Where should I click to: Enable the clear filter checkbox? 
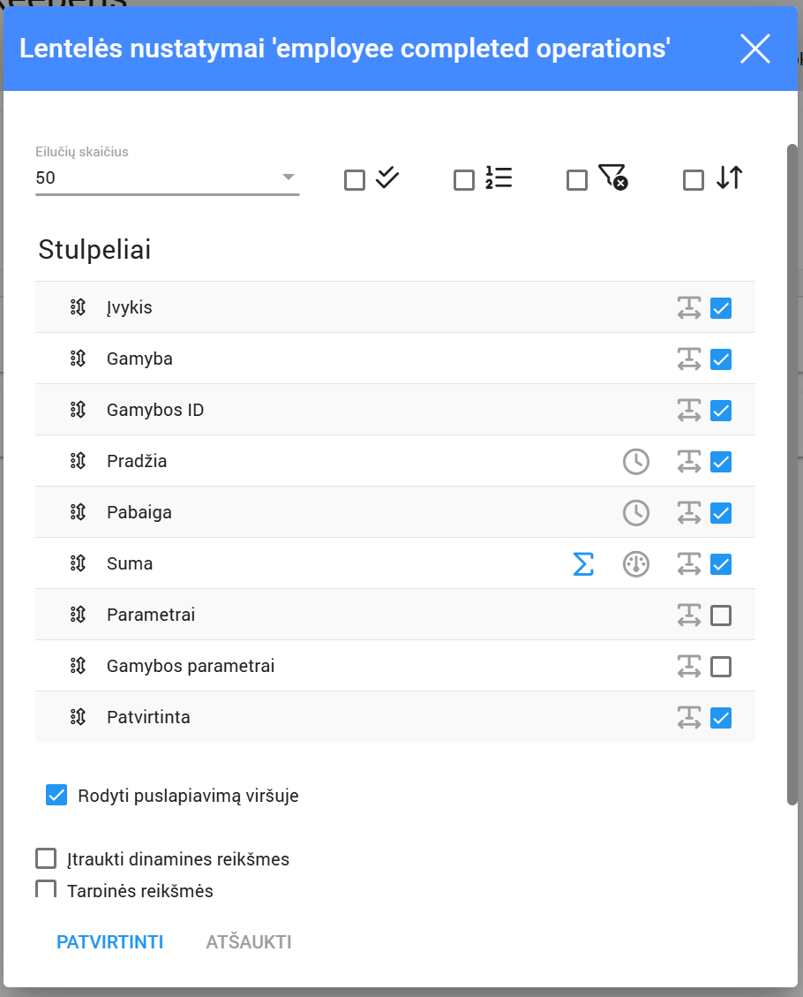tap(577, 181)
